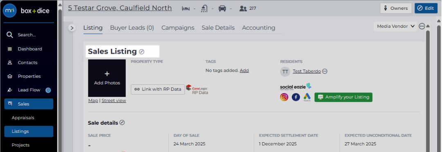The height and width of the screenshot is (152, 442).
Task: Open the Test Taberdo resident link
Action: point(307,71)
